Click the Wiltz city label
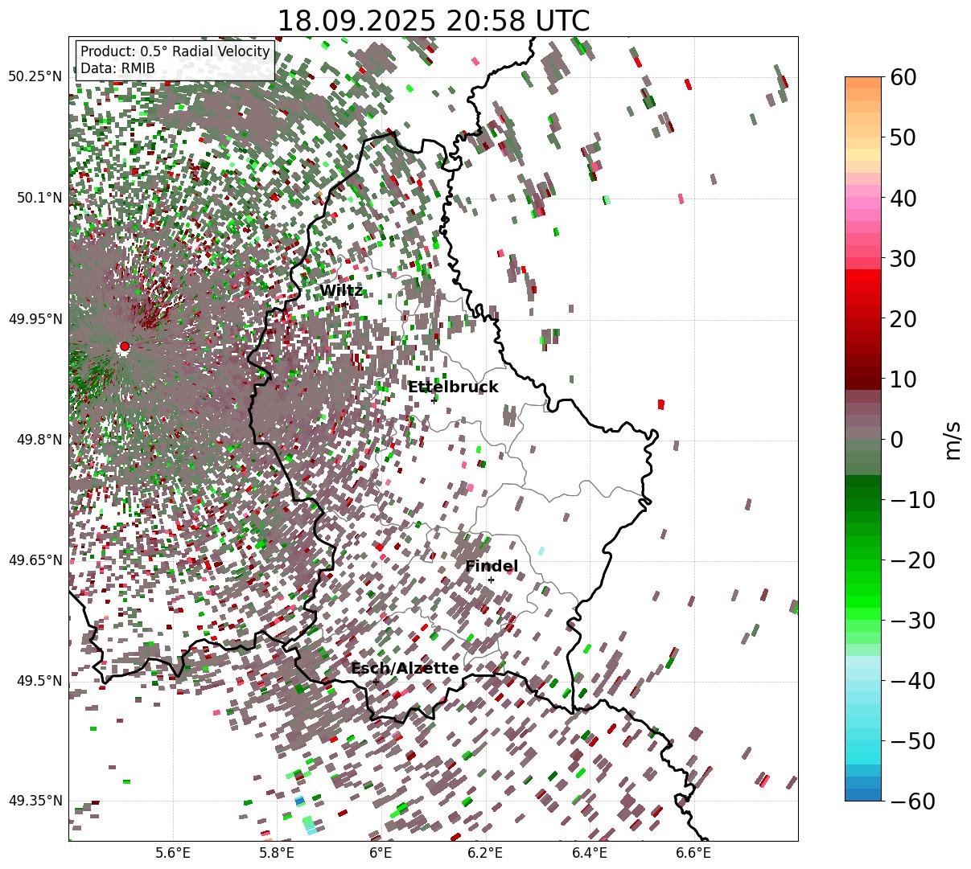The height and width of the screenshot is (869, 971). [341, 290]
